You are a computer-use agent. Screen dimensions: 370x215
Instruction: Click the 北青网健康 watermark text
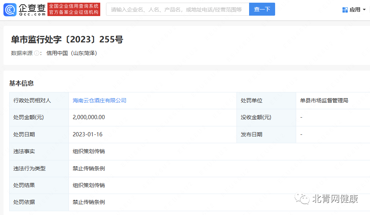tap(335, 199)
